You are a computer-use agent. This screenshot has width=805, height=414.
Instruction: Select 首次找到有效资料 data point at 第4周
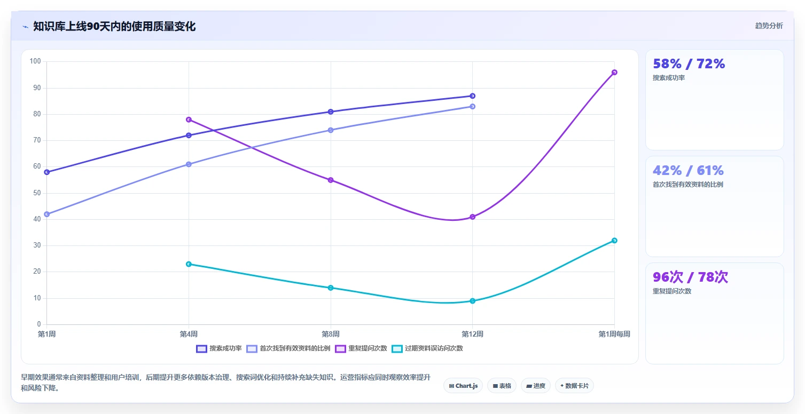click(x=189, y=164)
